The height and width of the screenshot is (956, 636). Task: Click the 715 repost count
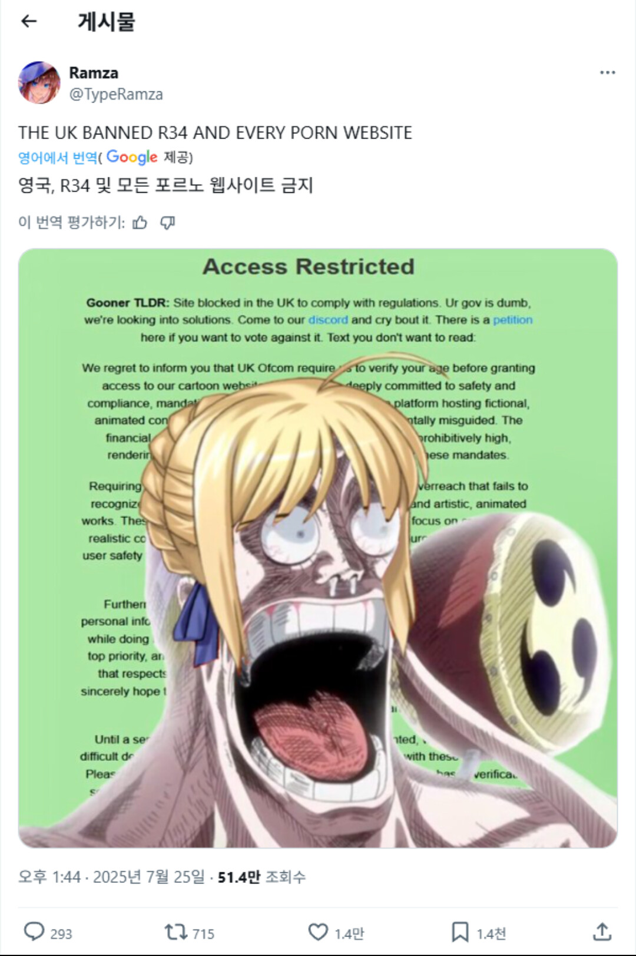(203, 934)
